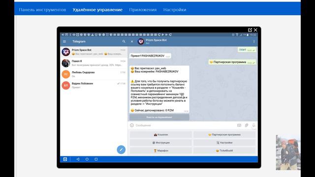This screenshot has width=315, height=177.
Task: Click the /start sent message
Action: point(247,50)
